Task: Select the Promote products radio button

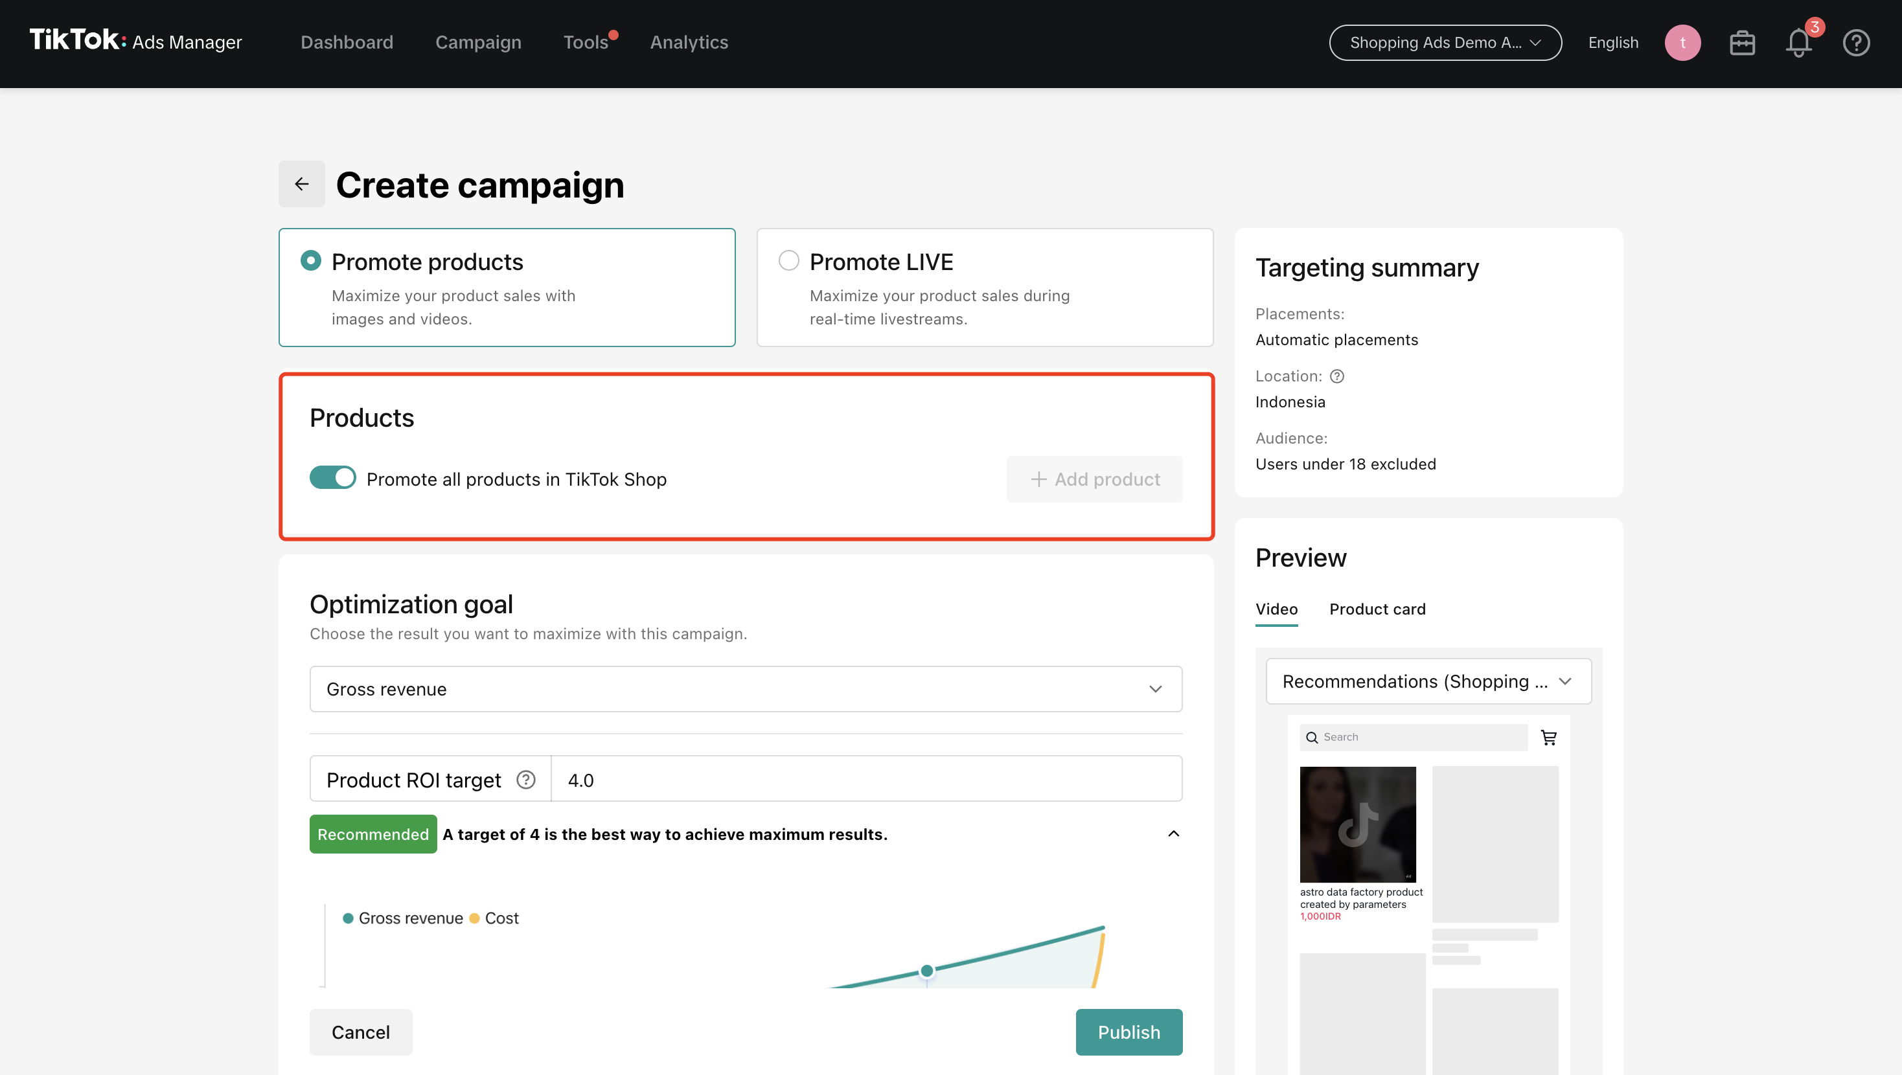Action: [311, 260]
